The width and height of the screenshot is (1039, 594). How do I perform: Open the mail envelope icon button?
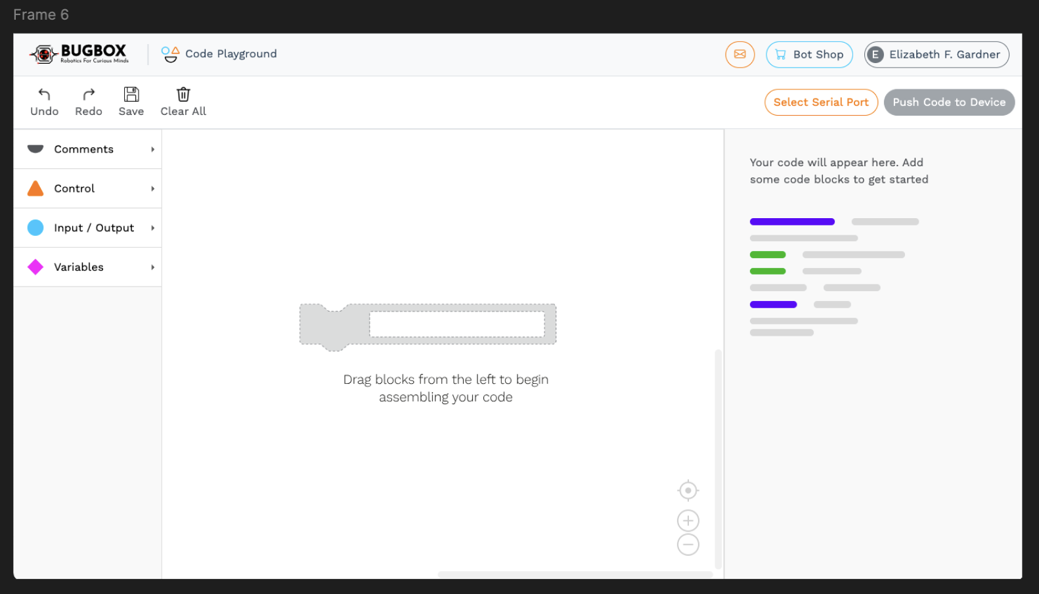tap(740, 55)
